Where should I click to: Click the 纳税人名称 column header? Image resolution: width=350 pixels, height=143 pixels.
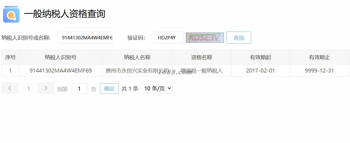coord(137,57)
